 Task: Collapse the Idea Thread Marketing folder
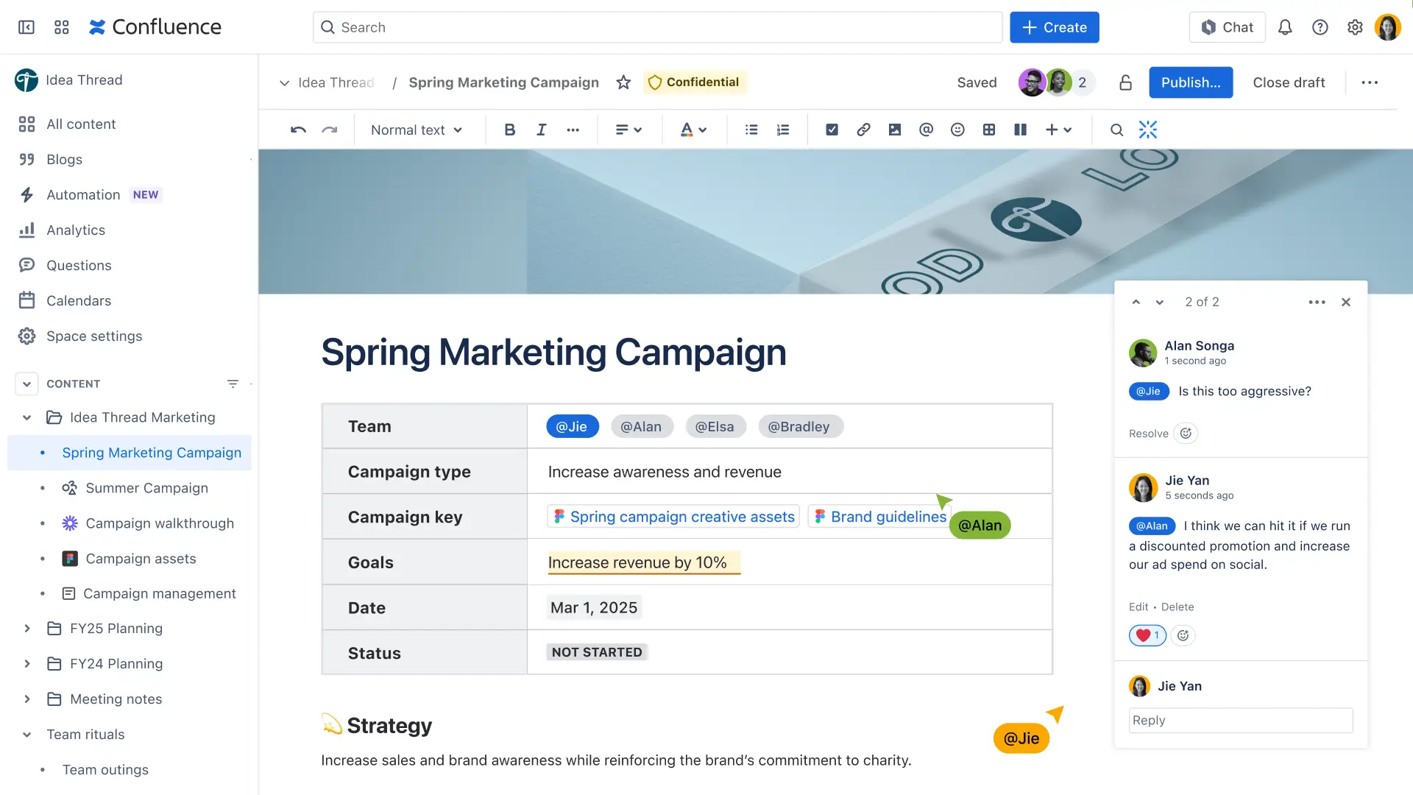(x=26, y=417)
